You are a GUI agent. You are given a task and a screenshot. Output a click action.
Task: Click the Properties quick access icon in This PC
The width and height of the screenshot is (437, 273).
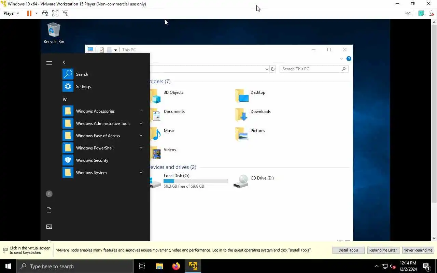coord(102,50)
